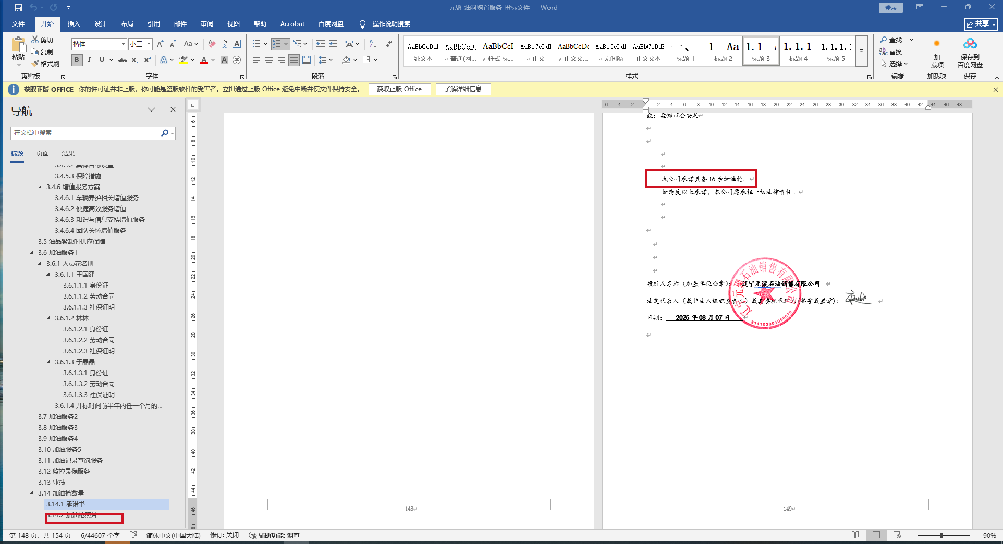The height and width of the screenshot is (544, 1003).
Task: Open the 插入 ribbon tab
Action: pyautogui.click(x=74, y=24)
